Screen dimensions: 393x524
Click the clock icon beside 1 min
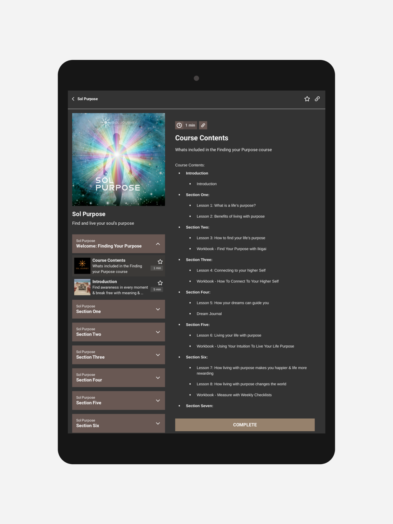(x=179, y=125)
